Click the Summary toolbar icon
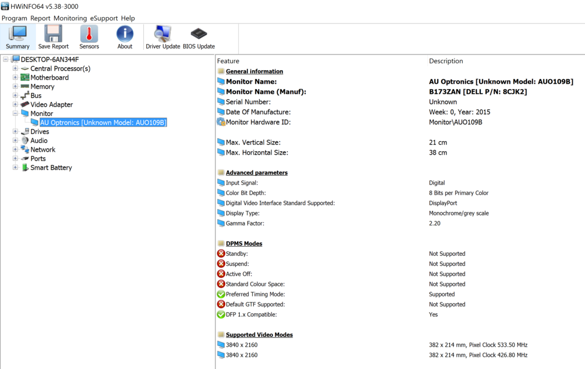 point(18,34)
